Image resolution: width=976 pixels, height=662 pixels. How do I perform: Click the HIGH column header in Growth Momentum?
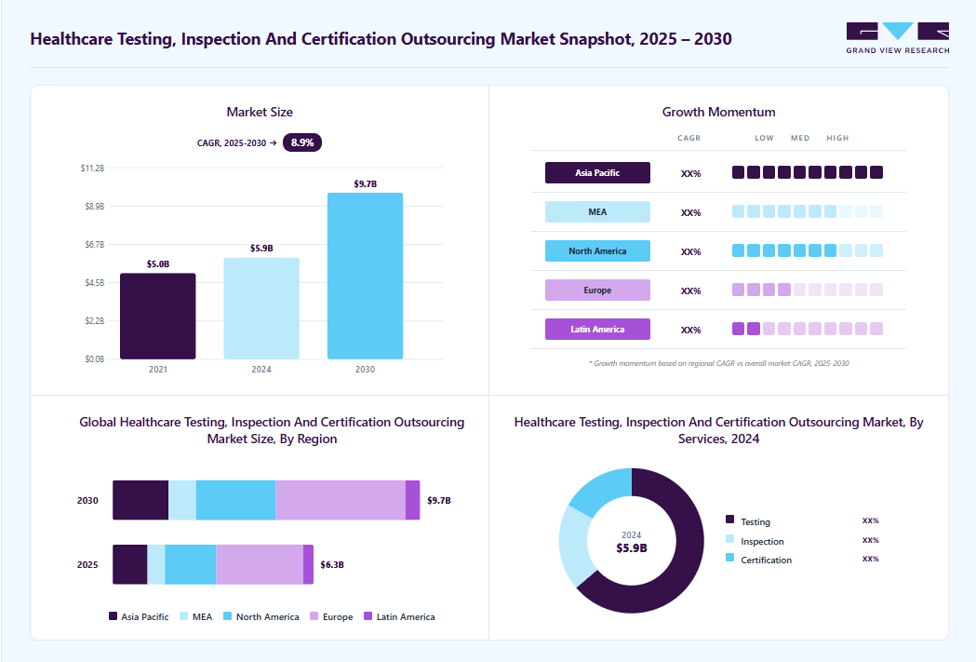tap(837, 138)
